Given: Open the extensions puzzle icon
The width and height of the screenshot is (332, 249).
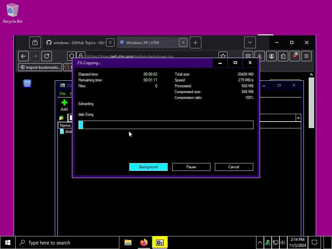Looking at the screenshot, I should coord(283,56).
